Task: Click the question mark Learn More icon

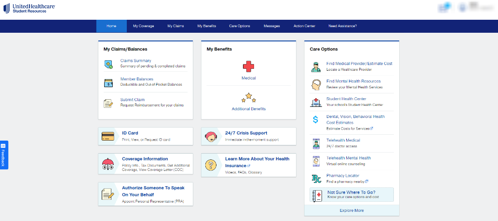Action: point(211,165)
